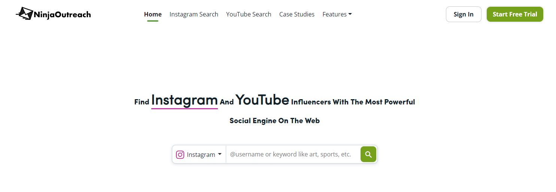
Task: Go to the Home tab
Action: 153,14
